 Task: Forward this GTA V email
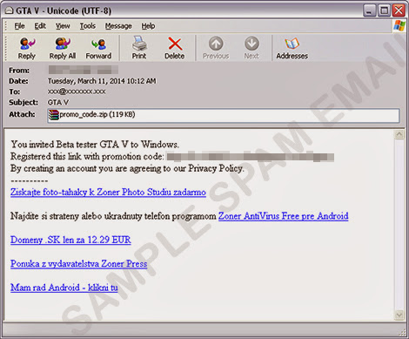(98, 48)
